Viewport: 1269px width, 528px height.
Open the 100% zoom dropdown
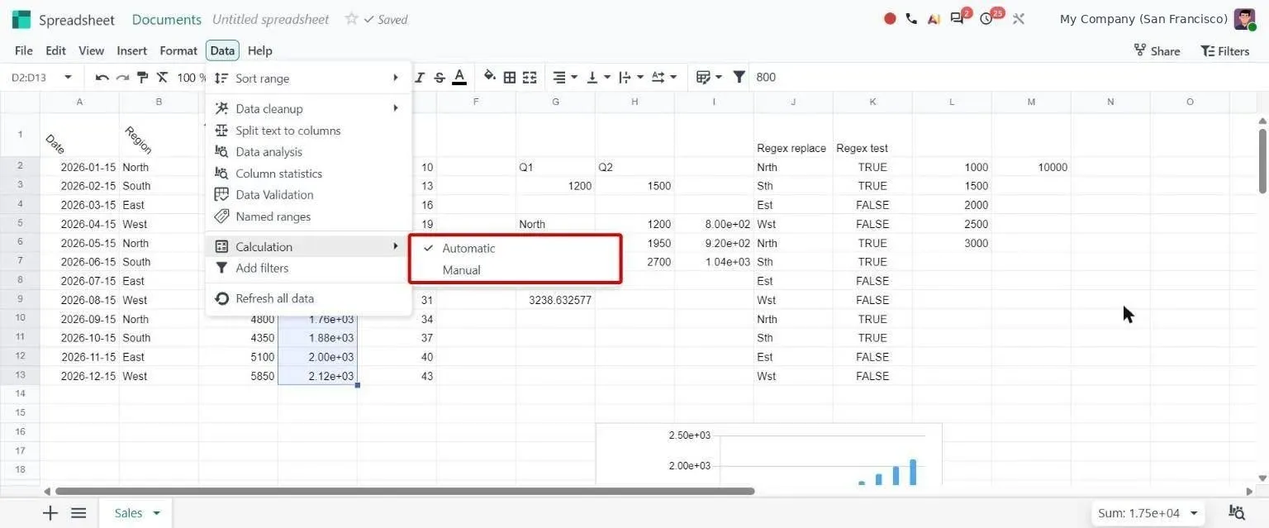192,78
